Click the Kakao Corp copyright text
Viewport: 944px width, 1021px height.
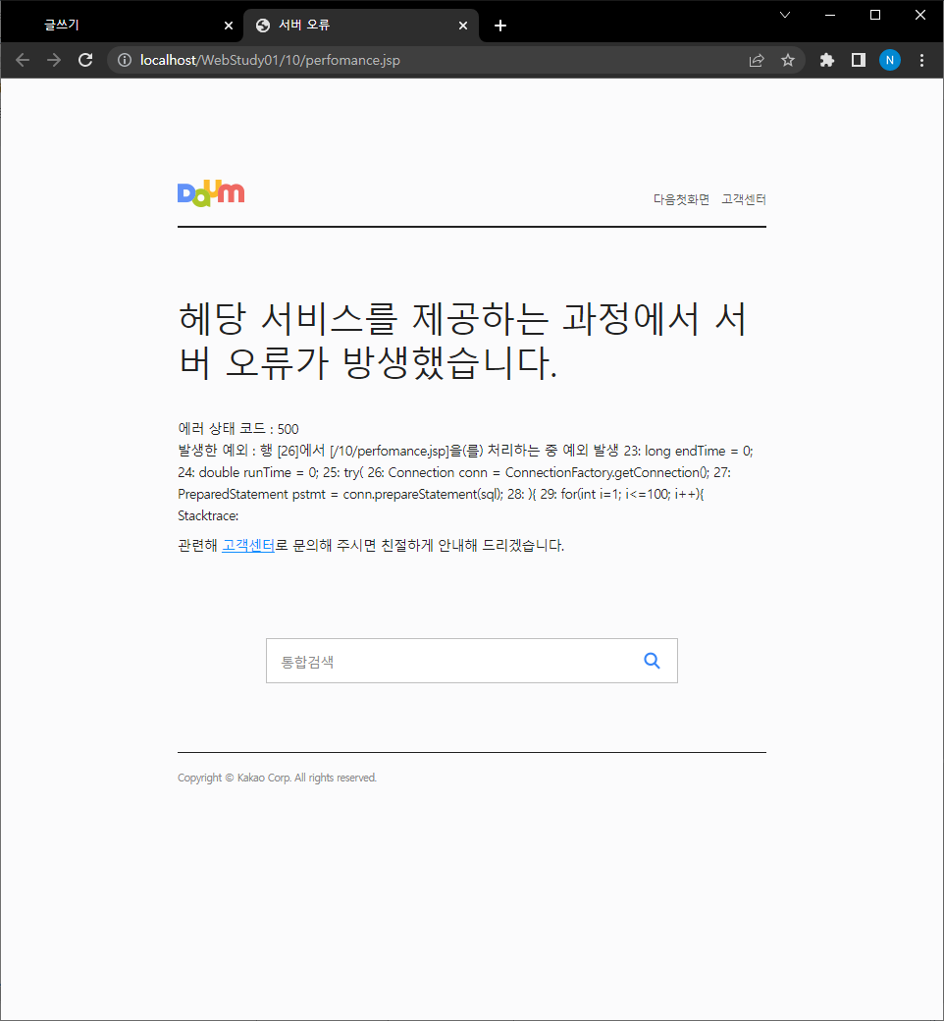point(278,778)
